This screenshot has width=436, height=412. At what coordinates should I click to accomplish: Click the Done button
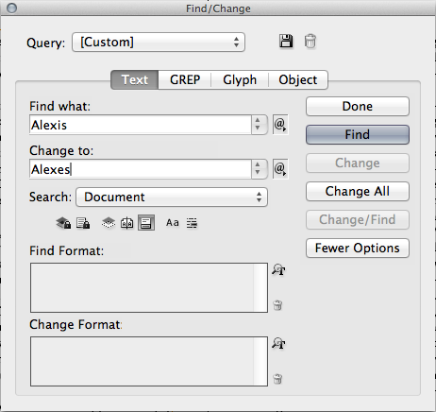tap(358, 106)
